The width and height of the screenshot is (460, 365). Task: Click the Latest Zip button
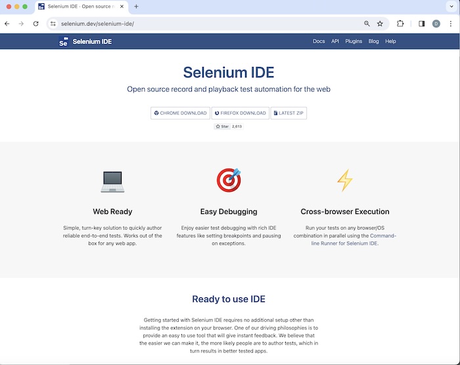coord(288,113)
